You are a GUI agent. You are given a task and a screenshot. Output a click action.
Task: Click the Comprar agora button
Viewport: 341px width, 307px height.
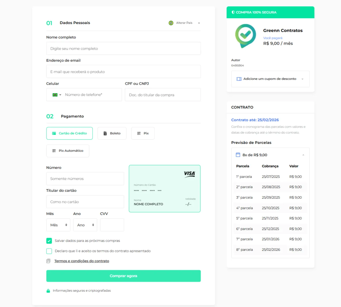tap(123, 276)
